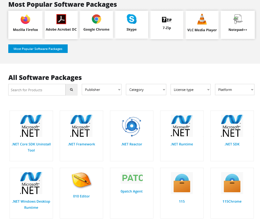The width and height of the screenshot is (260, 221).
Task: Click .NET Core SDK Uninstall Tool logo
Action: coord(31,126)
